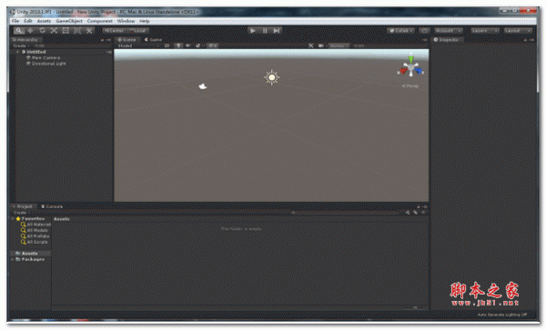The width and height of the screenshot is (546, 330).
Task: Toggle scene audio button
Action: click(188, 45)
